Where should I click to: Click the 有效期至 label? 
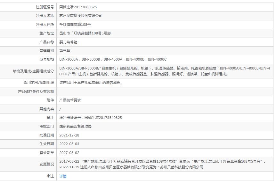pos(47,153)
